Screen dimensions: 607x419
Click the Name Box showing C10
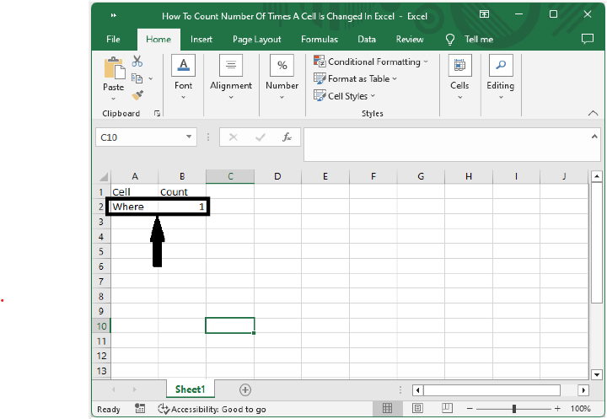click(x=139, y=137)
